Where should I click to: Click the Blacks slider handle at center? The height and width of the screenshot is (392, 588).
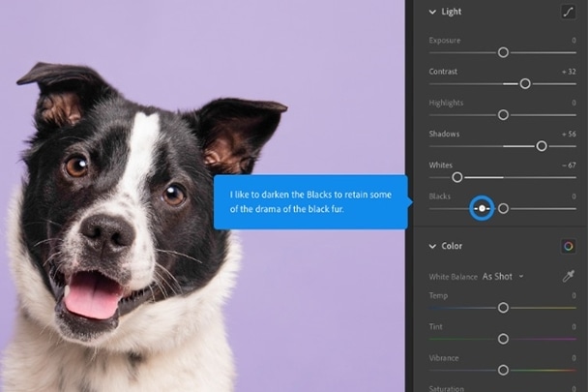click(x=503, y=208)
